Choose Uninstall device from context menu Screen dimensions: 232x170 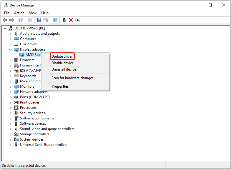point(64,69)
